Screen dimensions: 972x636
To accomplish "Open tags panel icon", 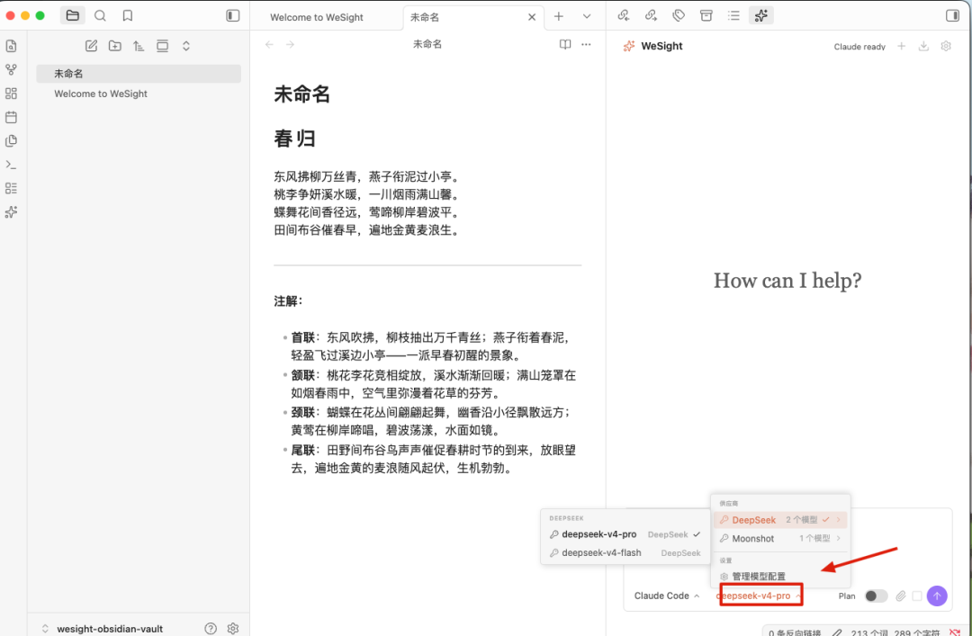I will tap(679, 15).
